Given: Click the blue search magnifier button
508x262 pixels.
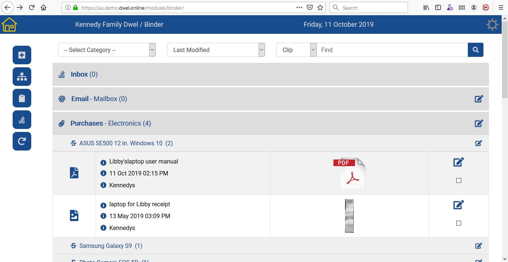Looking at the screenshot, I should pos(476,50).
